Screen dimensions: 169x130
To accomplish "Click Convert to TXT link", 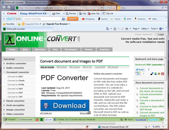I will (x=15, y=97).
